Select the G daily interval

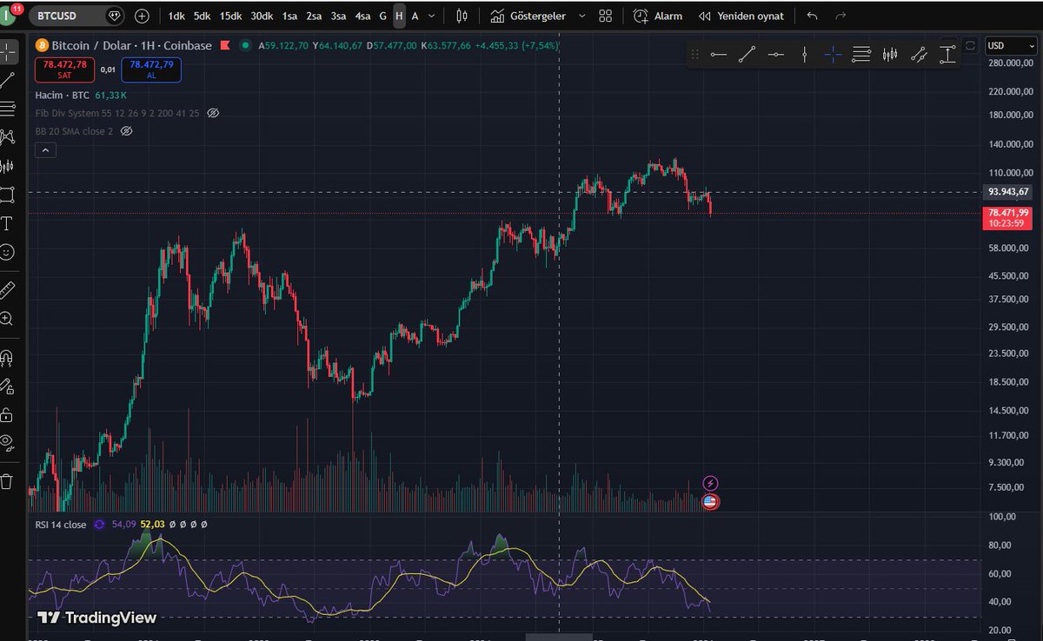point(382,16)
